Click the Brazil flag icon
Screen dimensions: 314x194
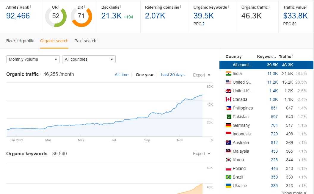pos(228,177)
